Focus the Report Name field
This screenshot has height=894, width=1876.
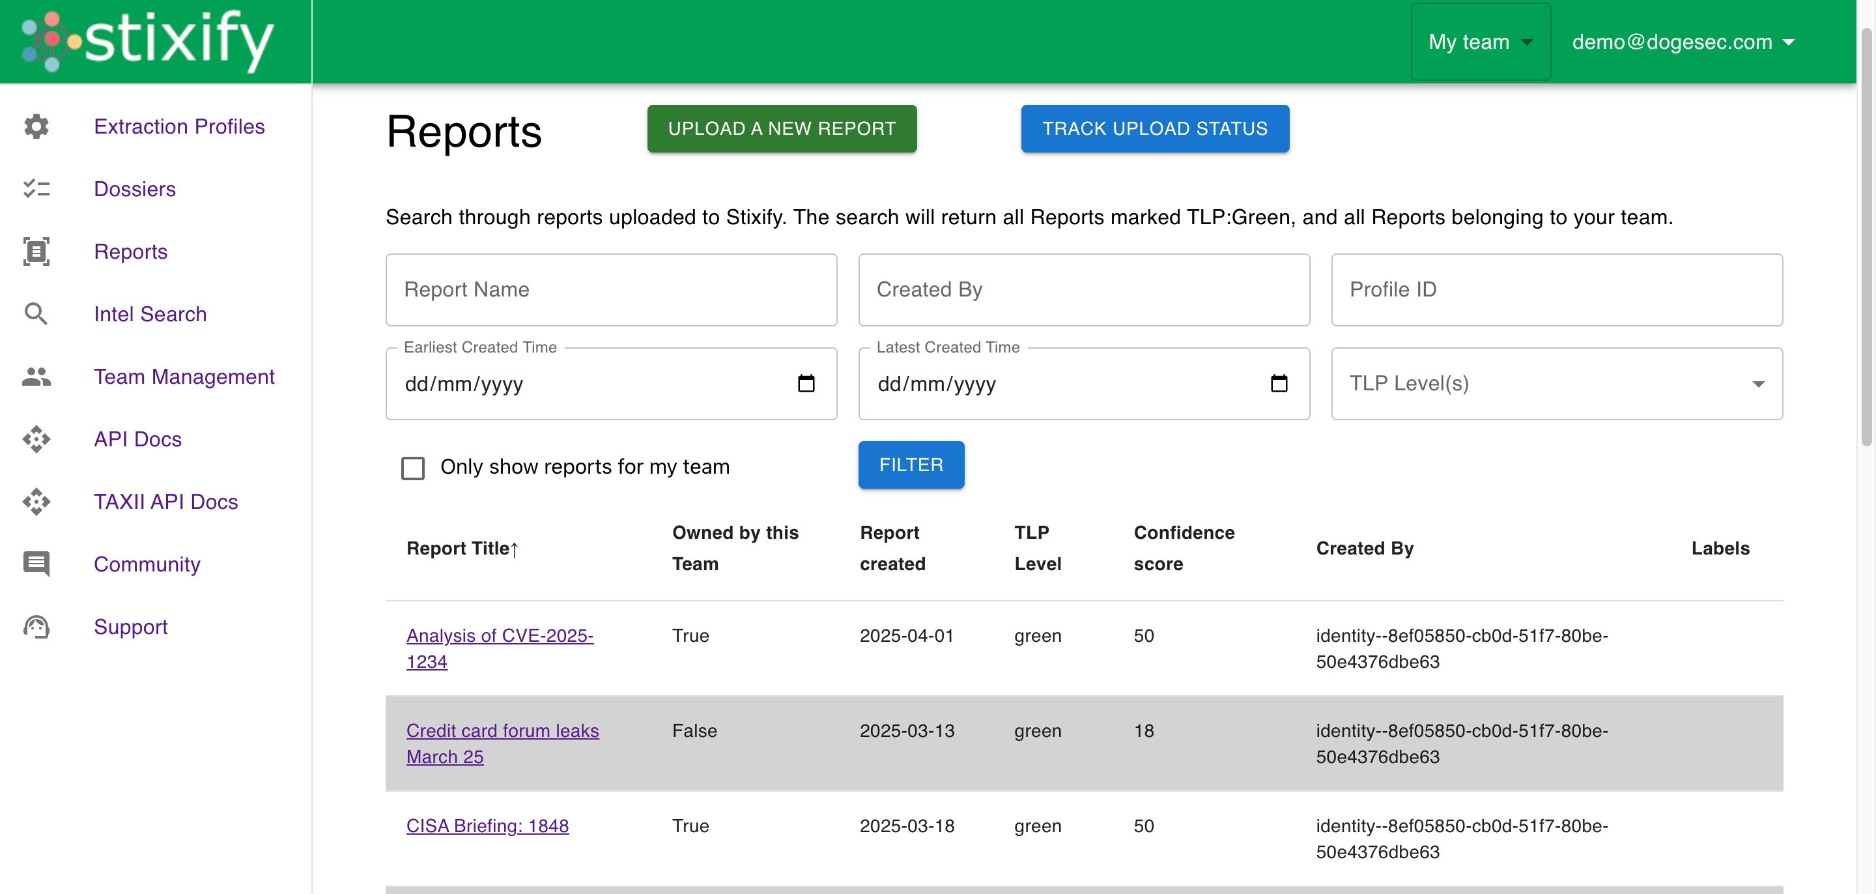[x=611, y=289]
